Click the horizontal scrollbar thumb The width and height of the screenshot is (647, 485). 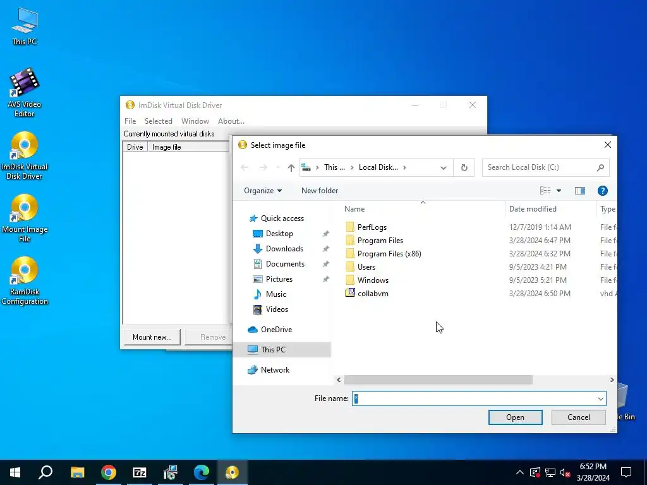(x=438, y=380)
